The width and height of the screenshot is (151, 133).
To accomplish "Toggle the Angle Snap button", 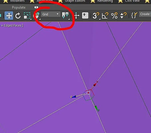I will [x=105, y=15].
